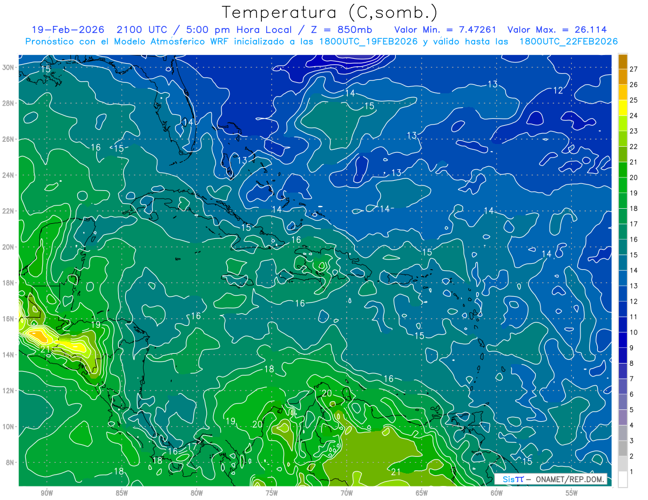
Task: Click the orange legend swatch between 26 and 27
Action: tap(623, 77)
